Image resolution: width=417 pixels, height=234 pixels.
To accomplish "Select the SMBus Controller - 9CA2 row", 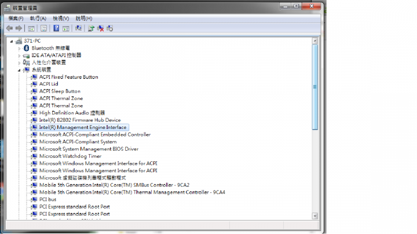I will pyautogui.click(x=114, y=185).
